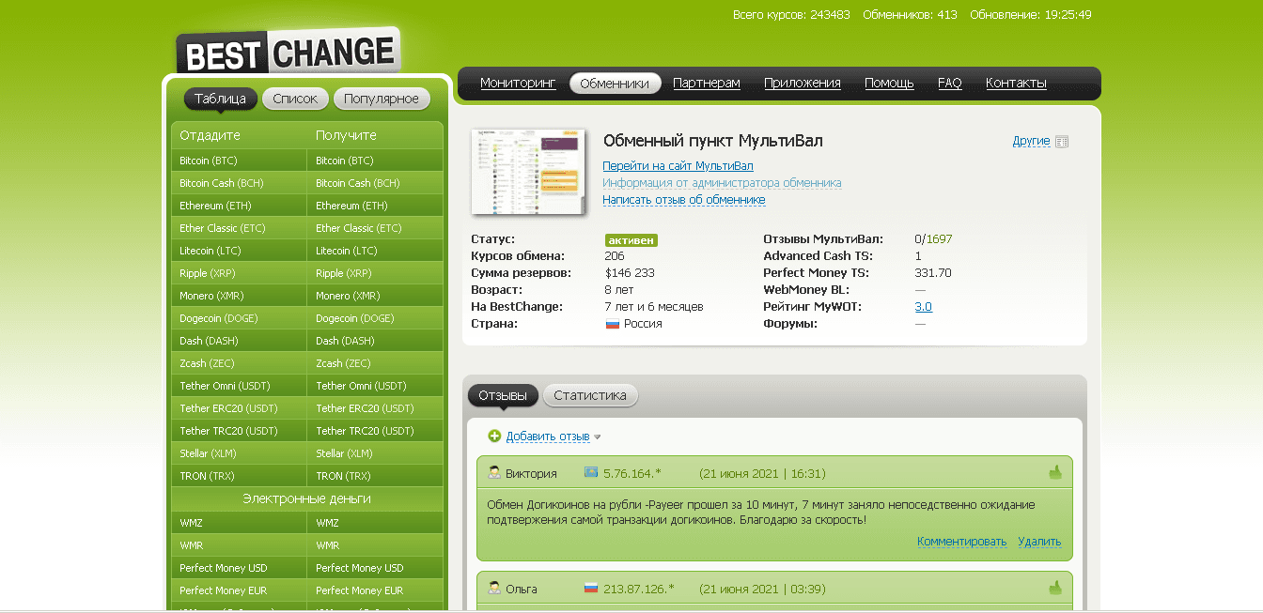Click the МультиВал site thumbnail preview
The height and width of the screenshot is (613, 1263).
click(528, 171)
